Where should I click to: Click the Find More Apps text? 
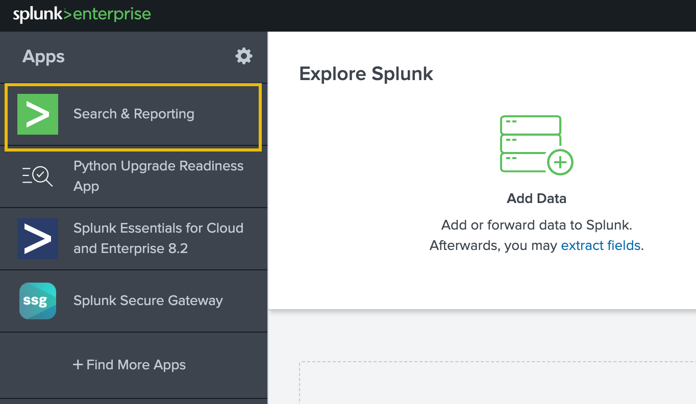[136, 365]
